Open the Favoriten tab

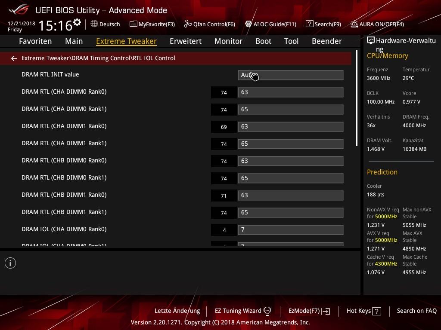point(35,41)
